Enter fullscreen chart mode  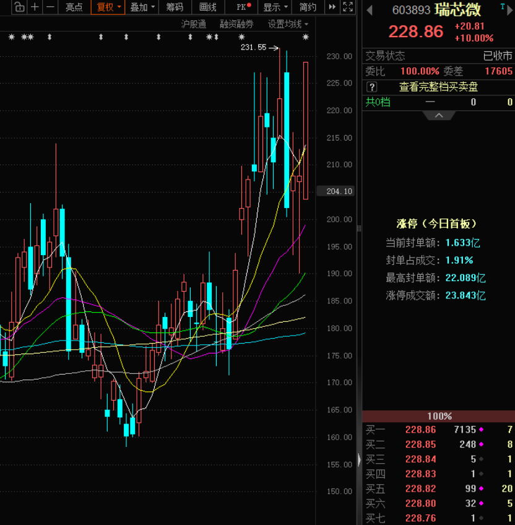pyautogui.click(x=348, y=7)
